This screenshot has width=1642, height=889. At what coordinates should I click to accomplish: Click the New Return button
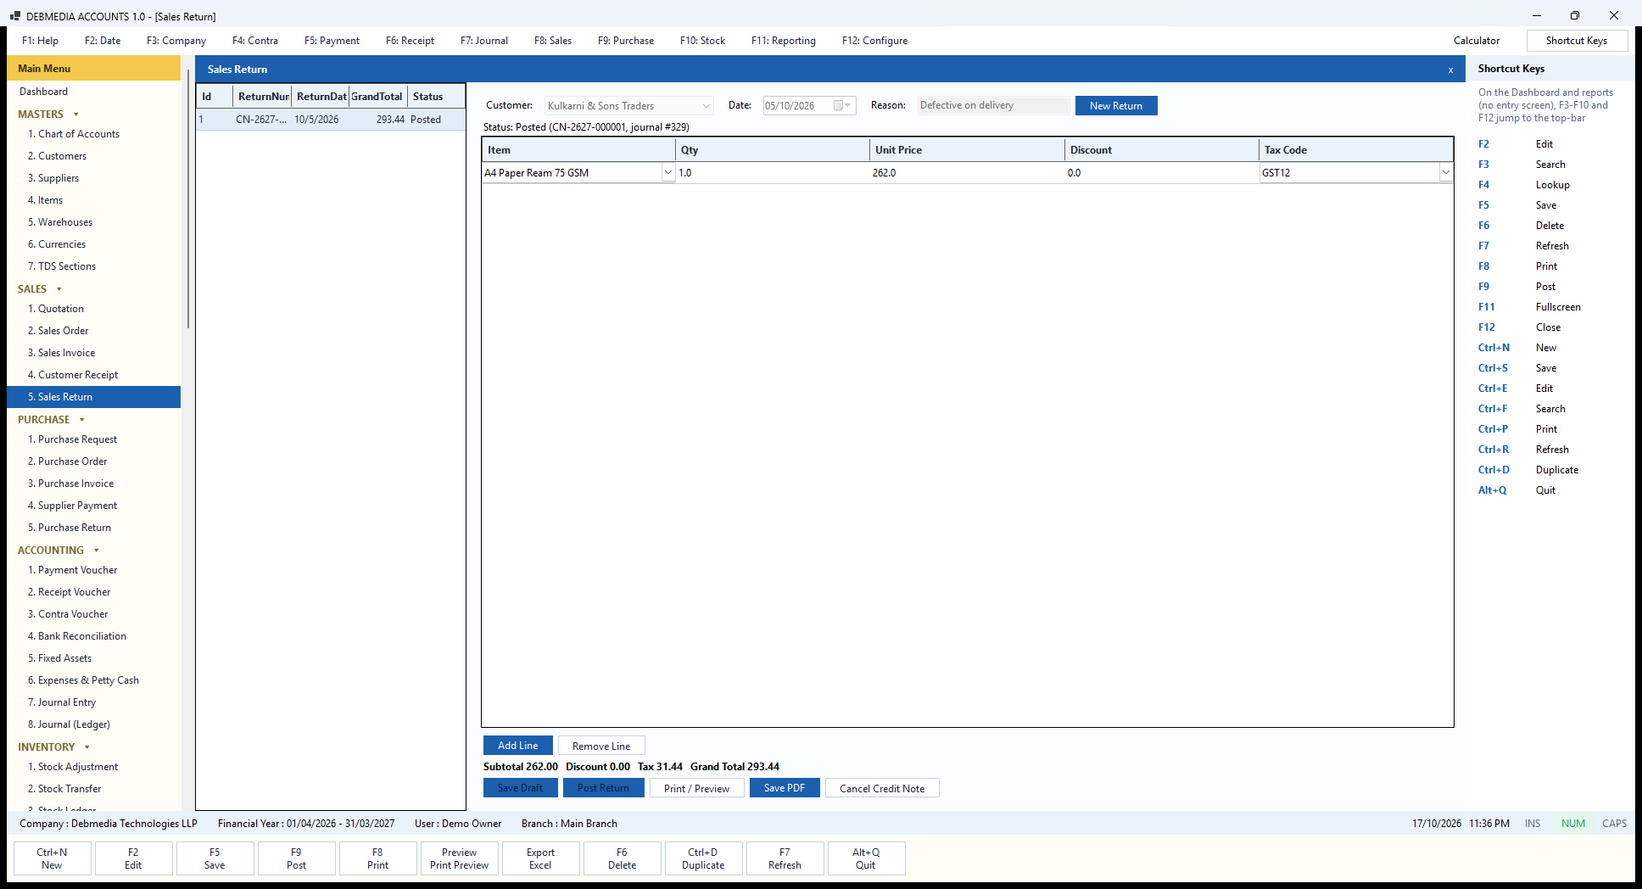tap(1116, 106)
